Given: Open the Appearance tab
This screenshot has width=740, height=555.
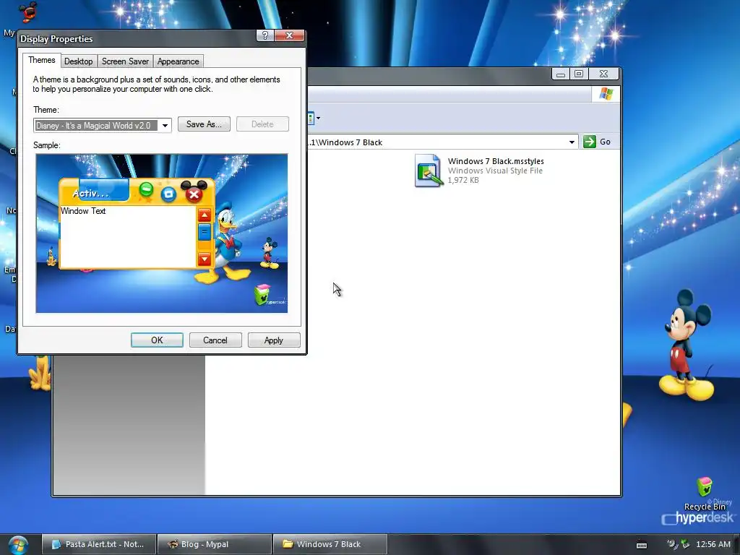Looking at the screenshot, I should pos(178,61).
